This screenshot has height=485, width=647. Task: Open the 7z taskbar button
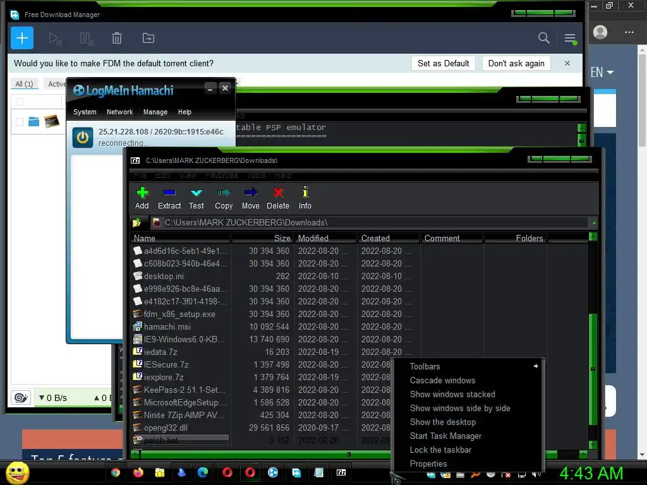click(x=341, y=472)
